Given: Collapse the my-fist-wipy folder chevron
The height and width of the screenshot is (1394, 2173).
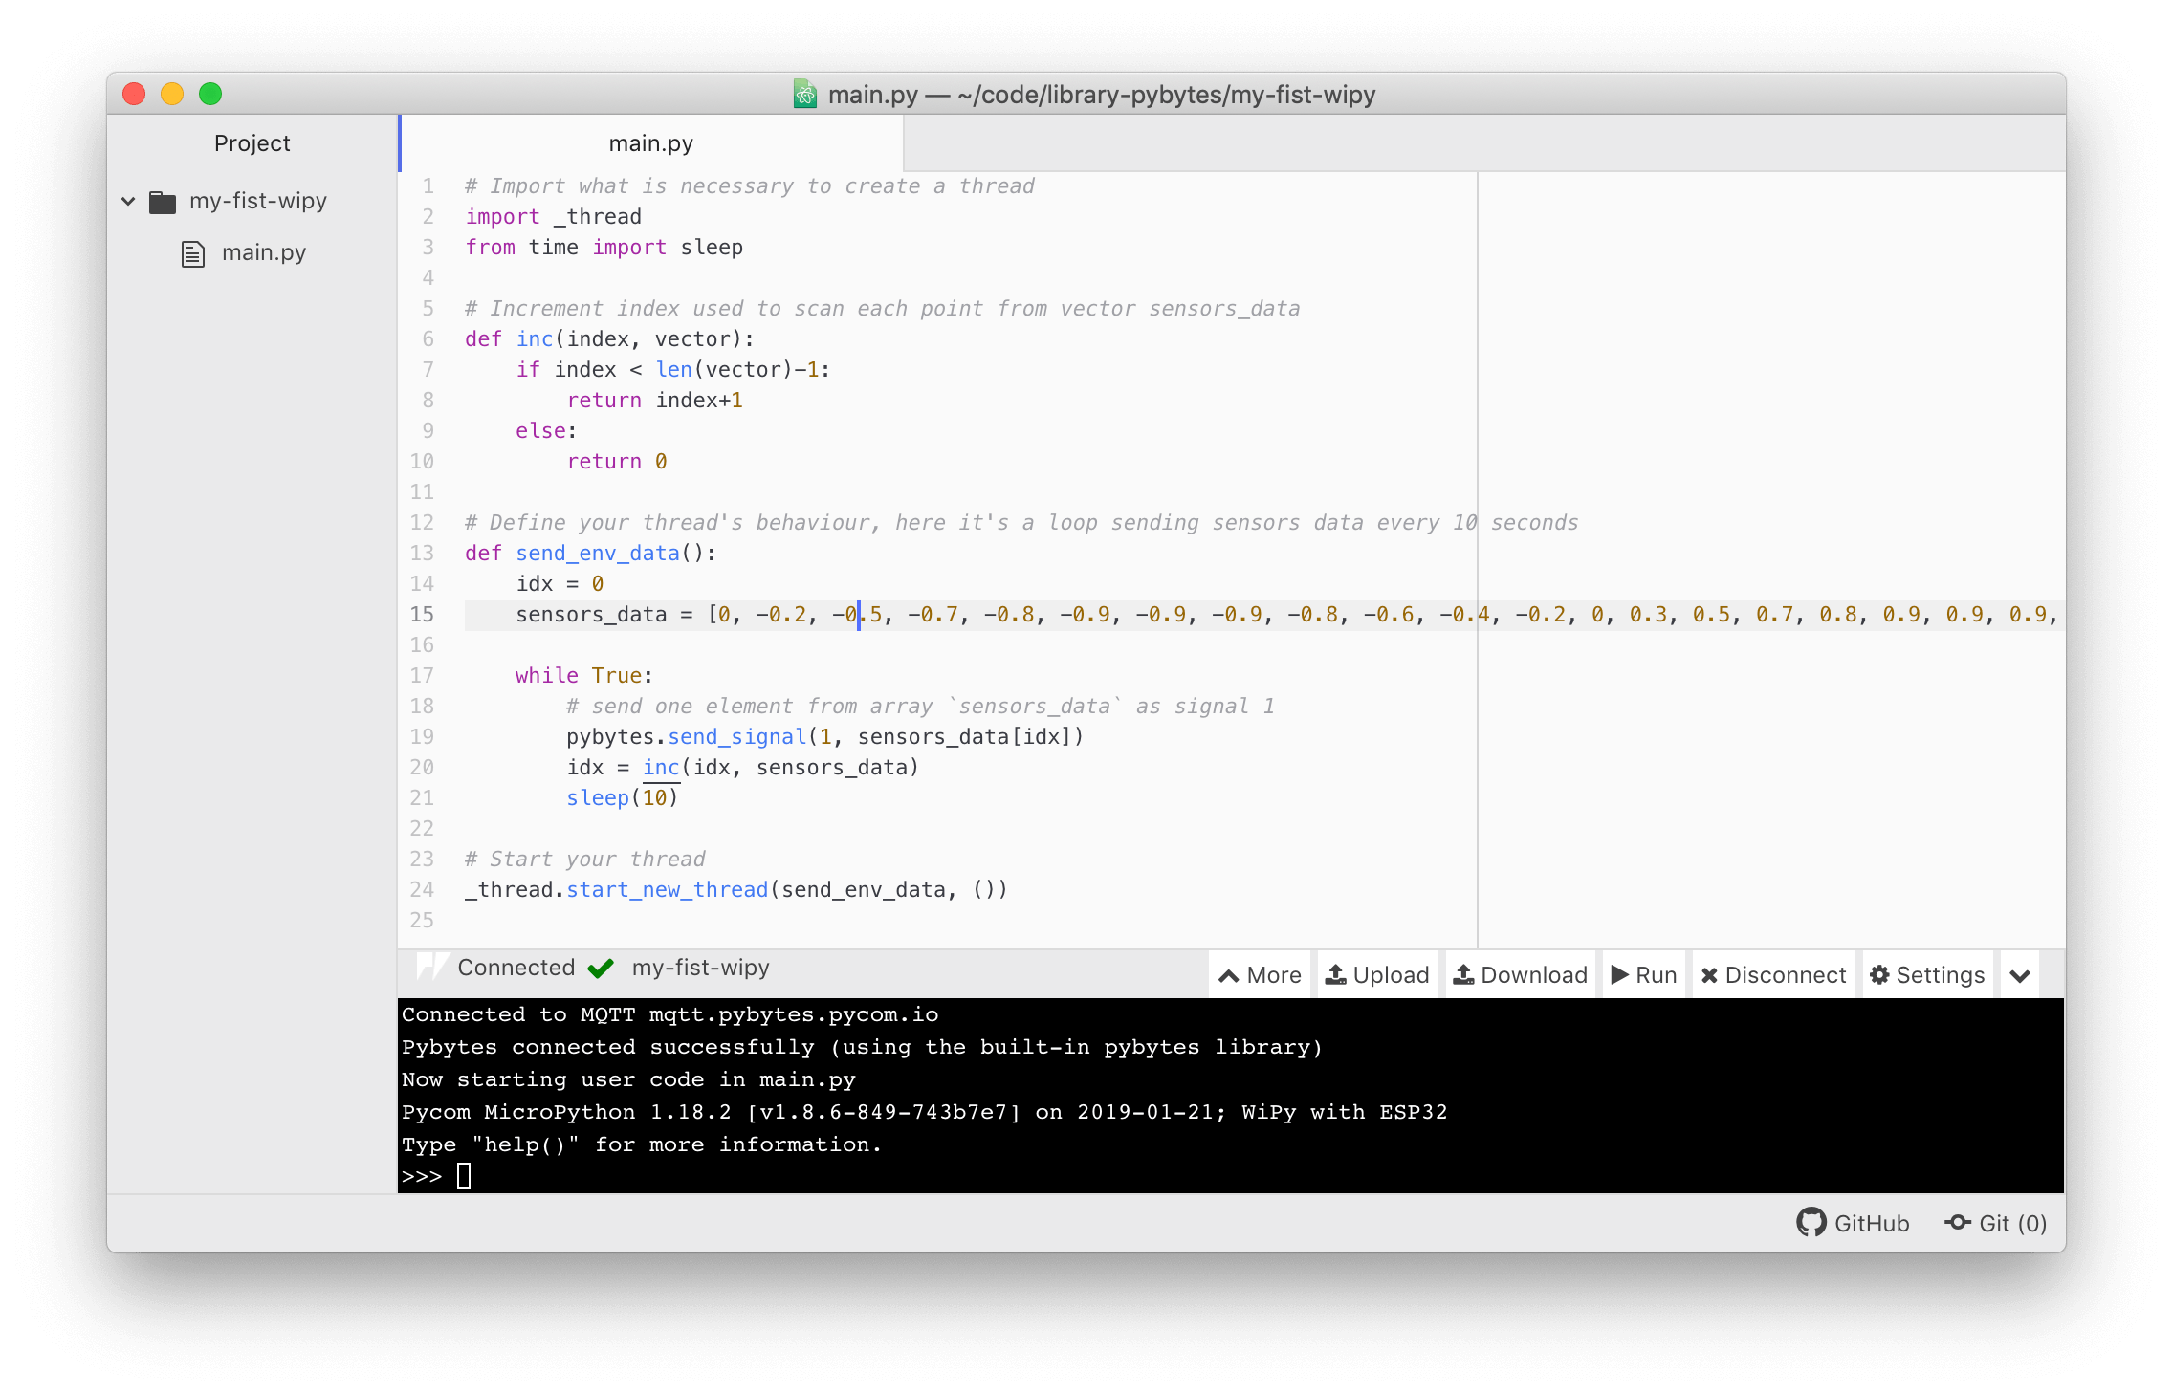Looking at the screenshot, I should (128, 201).
